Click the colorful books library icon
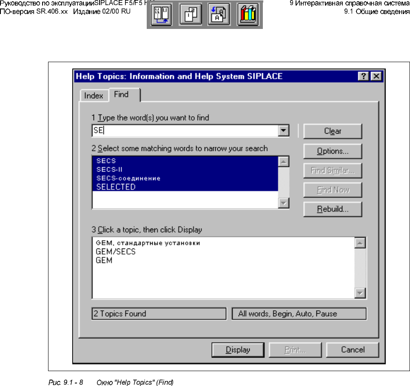410x386 pixels. [x=248, y=14]
